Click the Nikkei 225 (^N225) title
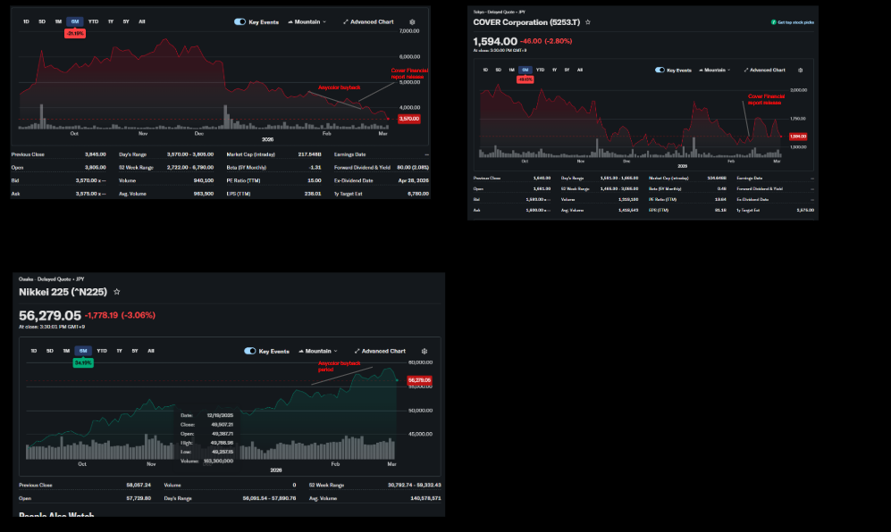This screenshot has width=891, height=532. point(63,292)
